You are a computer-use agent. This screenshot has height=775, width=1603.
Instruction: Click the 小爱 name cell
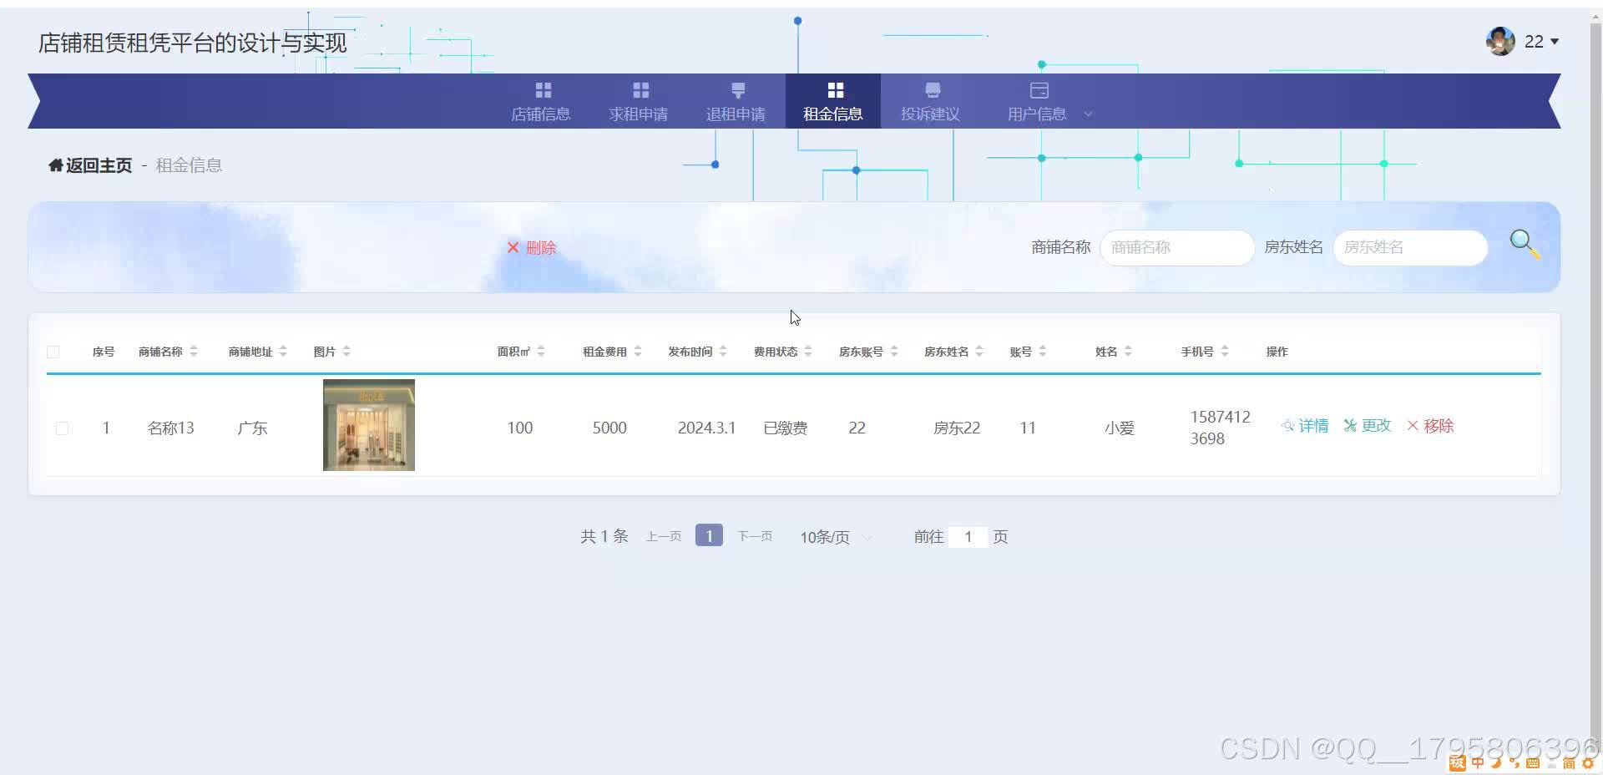coord(1120,428)
